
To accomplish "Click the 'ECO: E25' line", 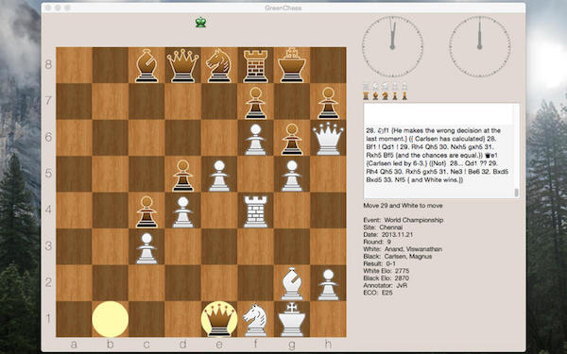I will tap(378, 293).
